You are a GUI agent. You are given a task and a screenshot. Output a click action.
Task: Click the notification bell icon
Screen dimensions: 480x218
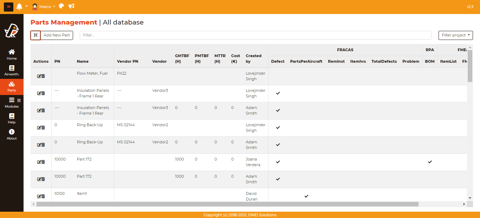(x=19, y=7)
